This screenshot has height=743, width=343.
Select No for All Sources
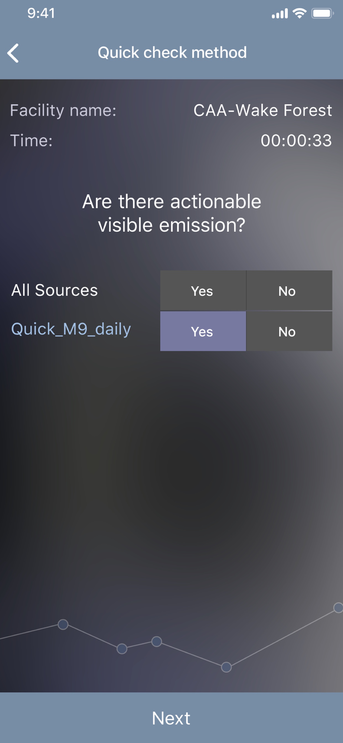(289, 291)
